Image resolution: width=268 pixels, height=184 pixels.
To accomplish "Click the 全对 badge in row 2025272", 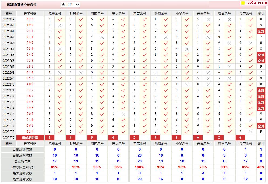I will (261, 96).
